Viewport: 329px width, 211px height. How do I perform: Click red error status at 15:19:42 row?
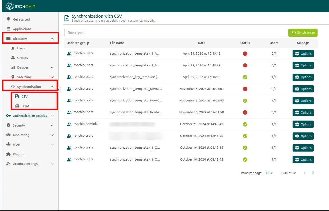[x=245, y=53]
